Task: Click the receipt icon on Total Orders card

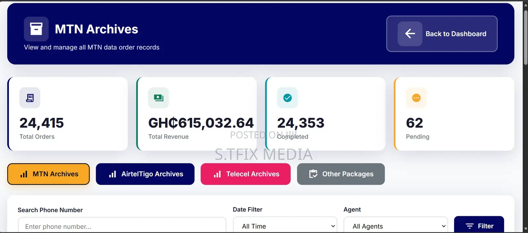Action: 30,98
